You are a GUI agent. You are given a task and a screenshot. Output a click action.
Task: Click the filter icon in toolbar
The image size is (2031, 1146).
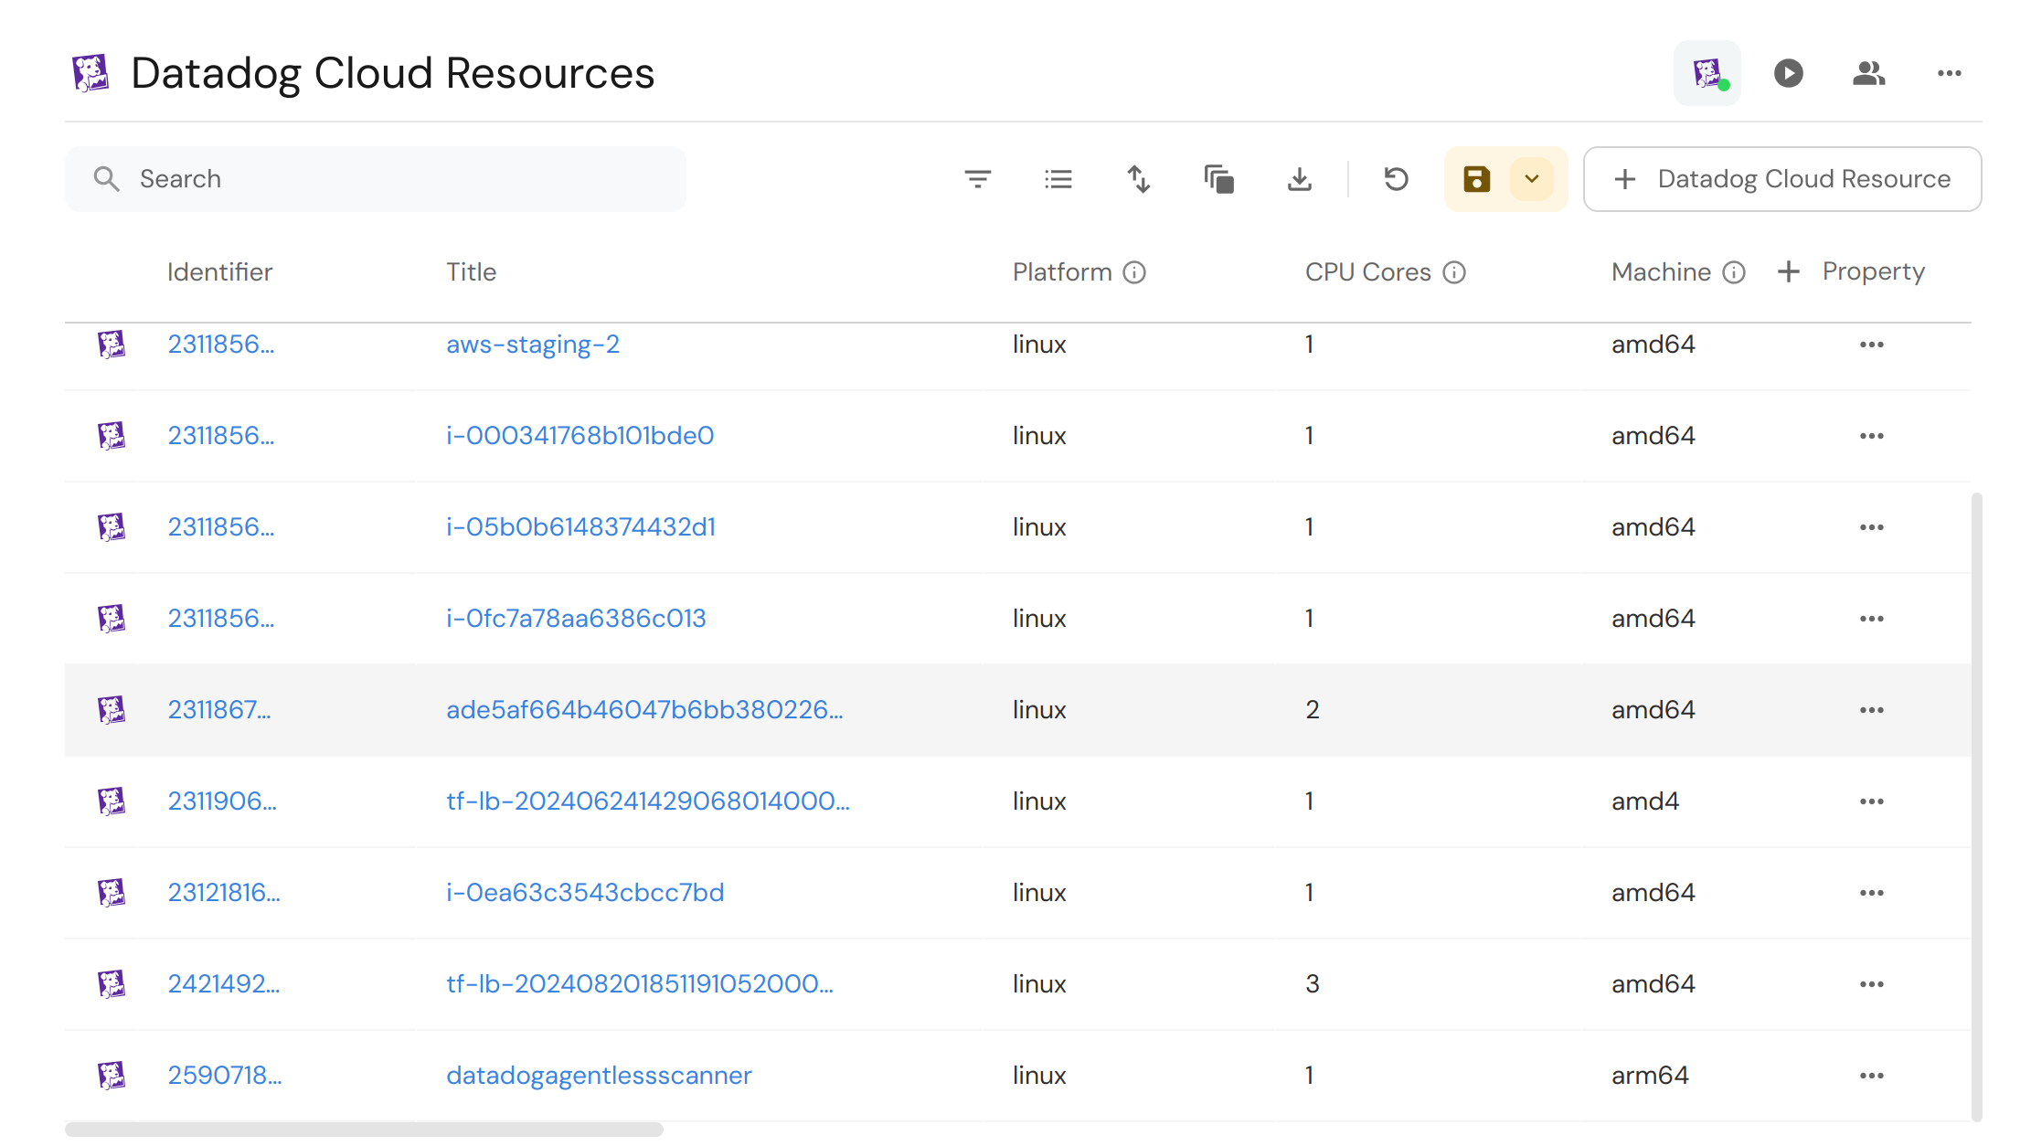(977, 179)
